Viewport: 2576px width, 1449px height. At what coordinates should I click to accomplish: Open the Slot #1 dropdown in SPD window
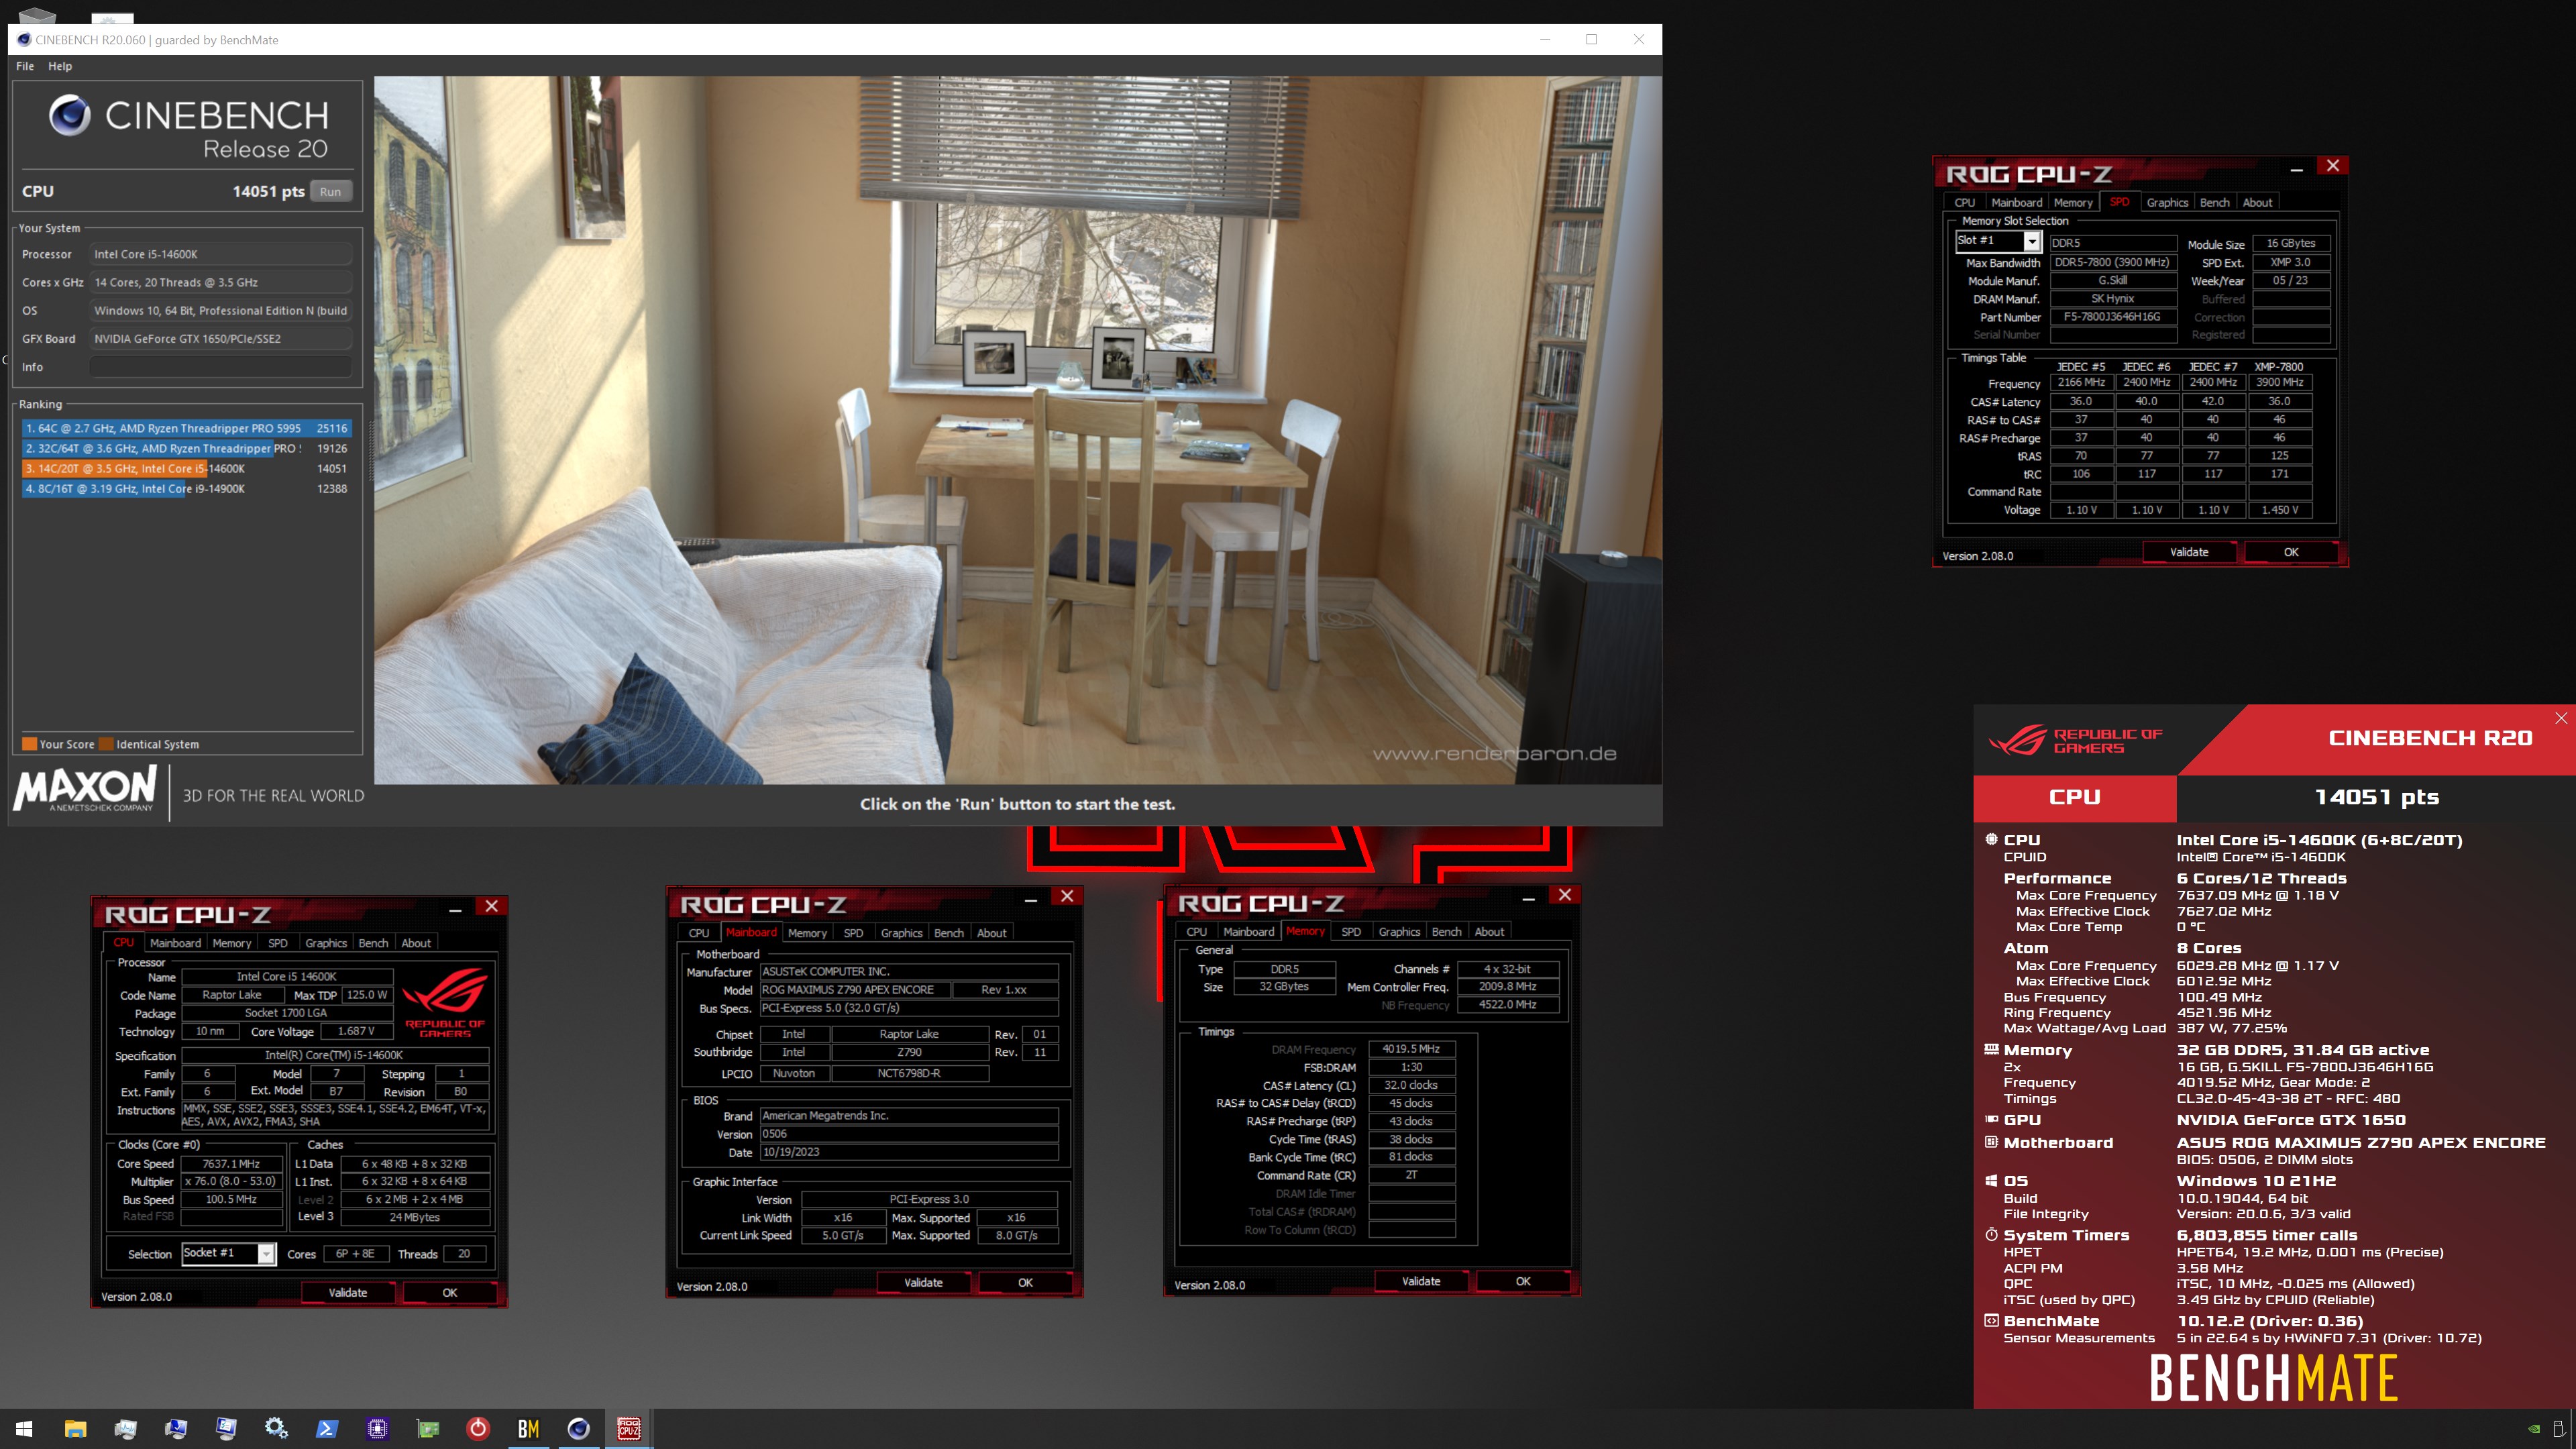click(2031, 241)
